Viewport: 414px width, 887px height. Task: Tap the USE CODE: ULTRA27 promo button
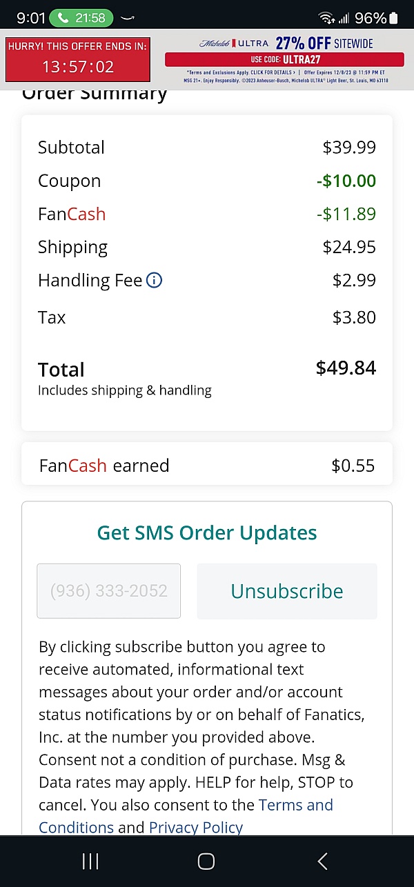[x=284, y=60]
